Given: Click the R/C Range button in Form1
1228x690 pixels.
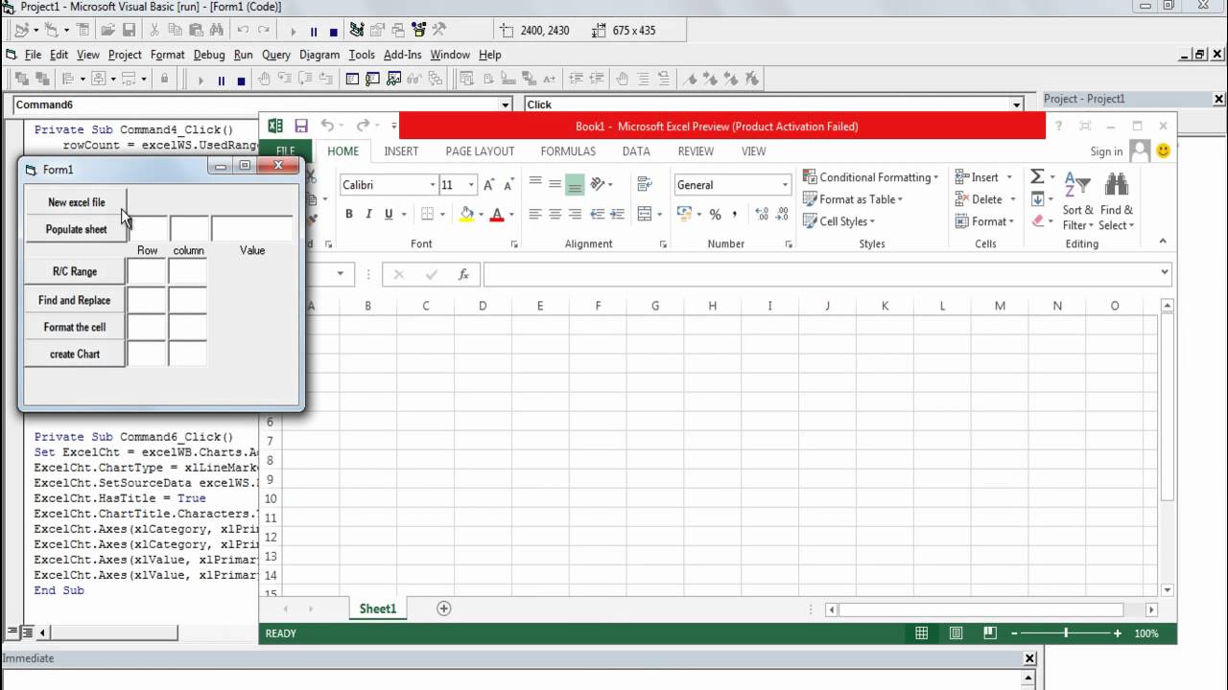Looking at the screenshot, I should (76, 272).
